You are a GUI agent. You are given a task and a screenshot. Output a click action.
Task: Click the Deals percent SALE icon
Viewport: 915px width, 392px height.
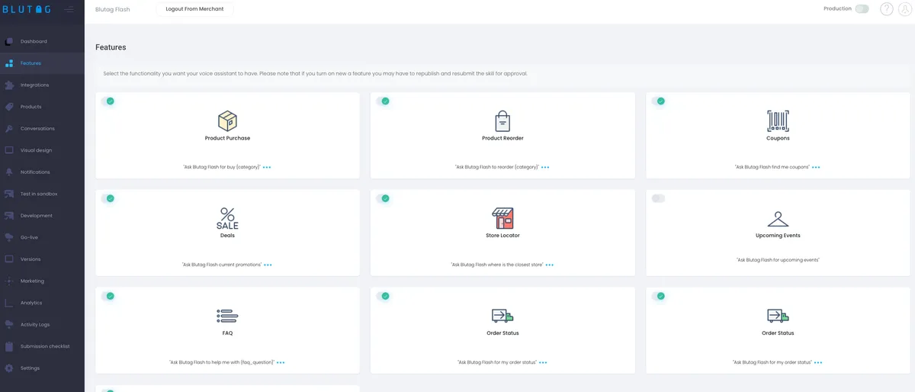(x=227, y=218)
